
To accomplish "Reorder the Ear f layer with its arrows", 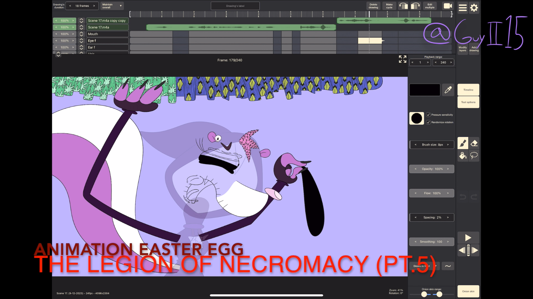I will click(81, 47).
